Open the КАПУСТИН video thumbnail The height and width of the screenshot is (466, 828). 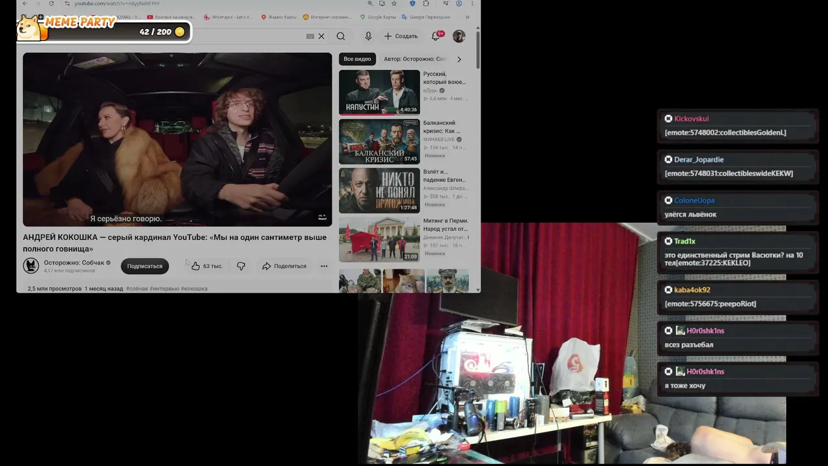pyautogui.click(x=379, y=93)
